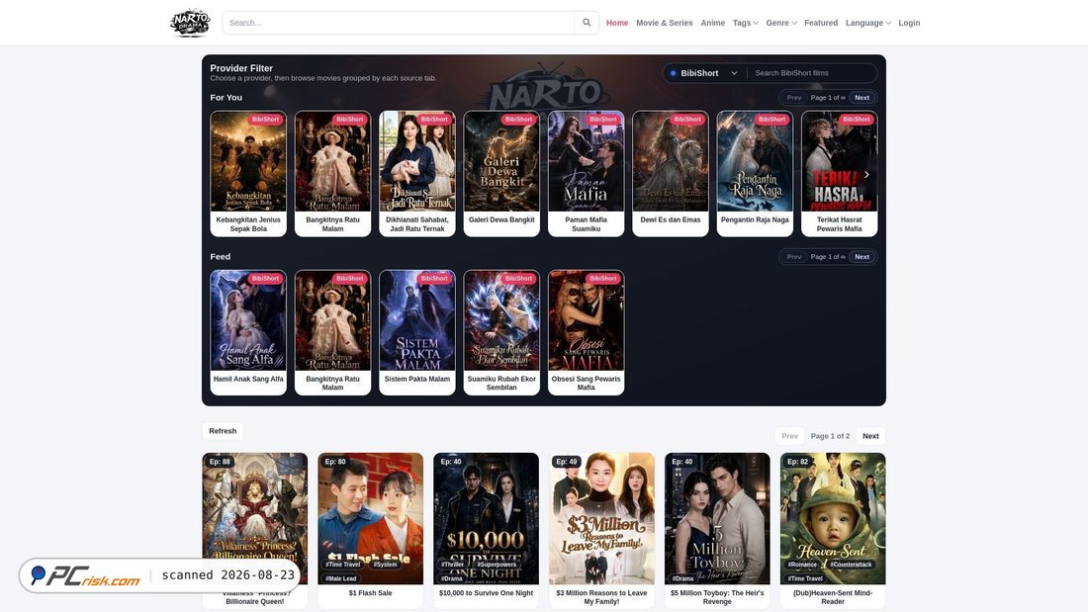The image size is (1088, 612).
Task: Focus the main Search field
Action: click(x=399, y=22)
